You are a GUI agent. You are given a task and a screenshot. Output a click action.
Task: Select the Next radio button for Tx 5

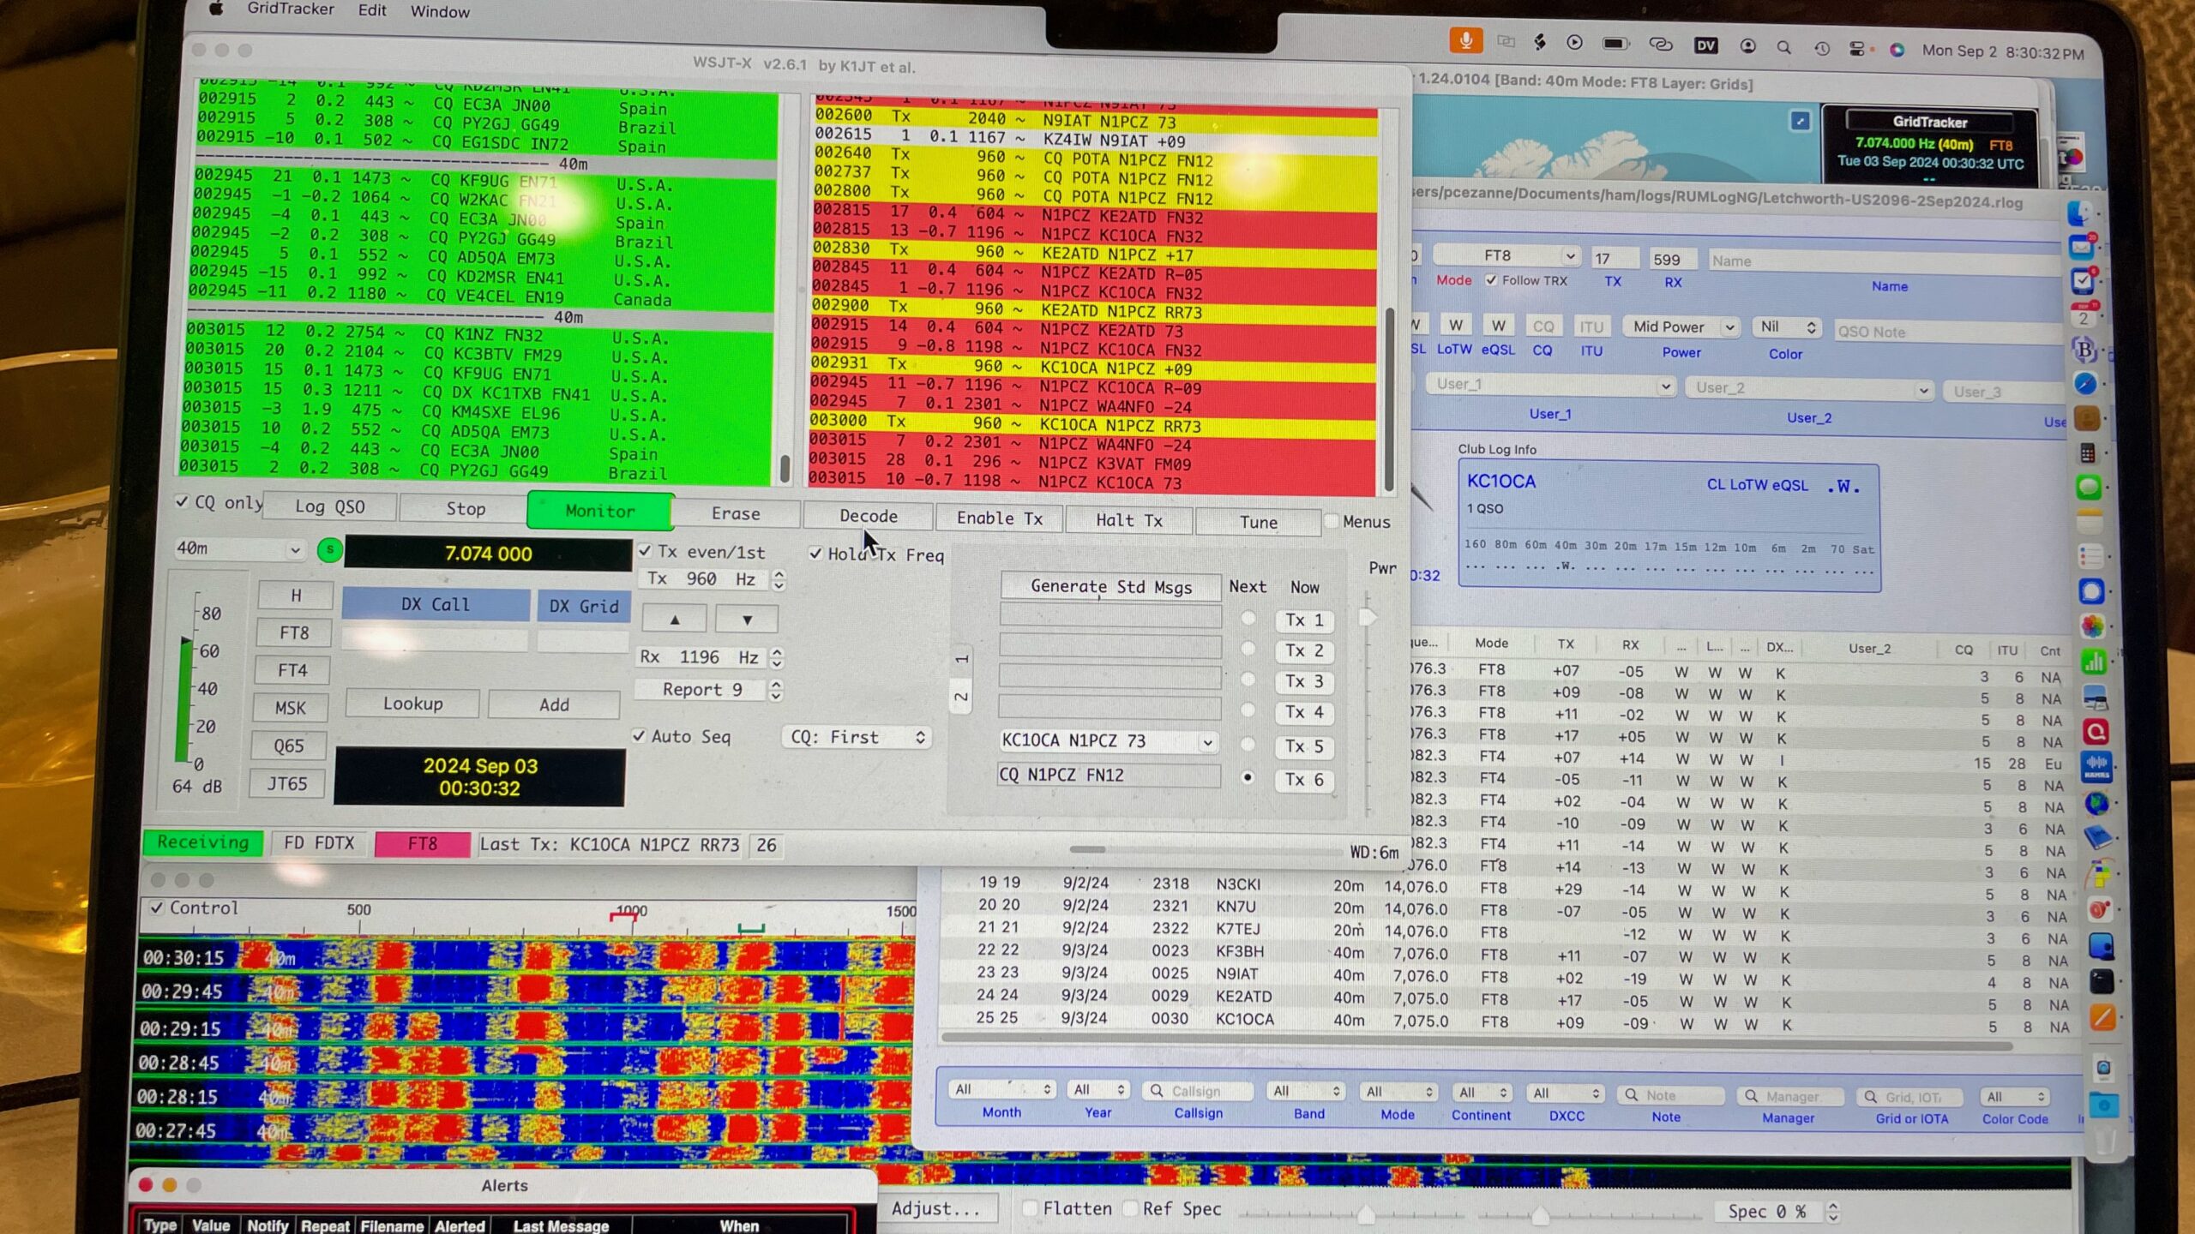point(1248,744)
